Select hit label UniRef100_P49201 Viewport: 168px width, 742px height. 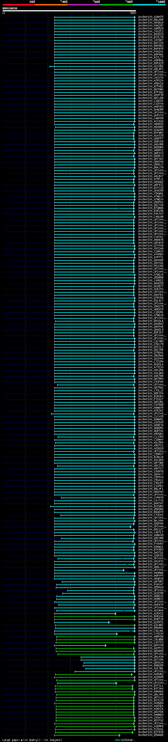tap(151, 52)
